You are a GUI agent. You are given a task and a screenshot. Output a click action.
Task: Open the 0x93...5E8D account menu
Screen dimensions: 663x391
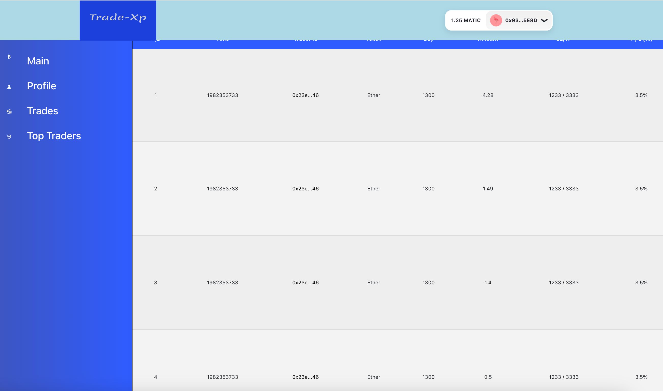click(519, 20)
